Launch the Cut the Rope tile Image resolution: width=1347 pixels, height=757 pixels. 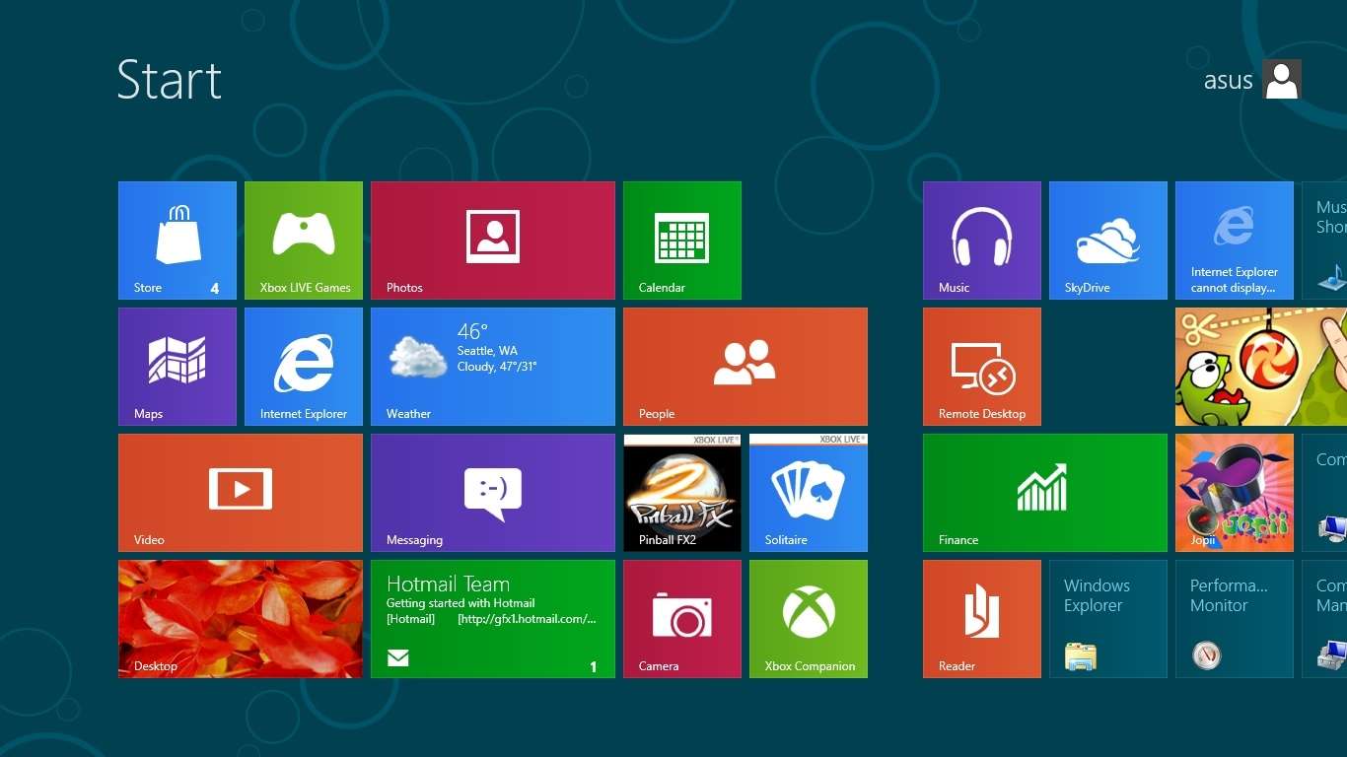point(1261,367)
